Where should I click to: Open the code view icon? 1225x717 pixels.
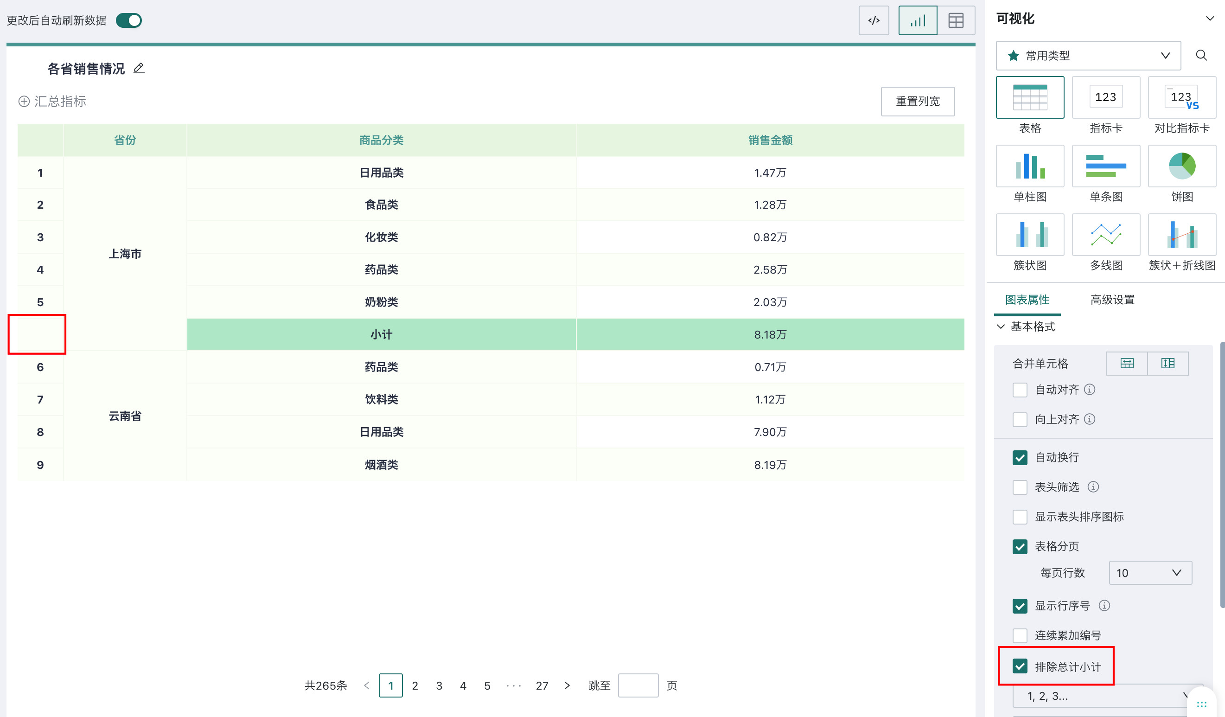[874, 20]
